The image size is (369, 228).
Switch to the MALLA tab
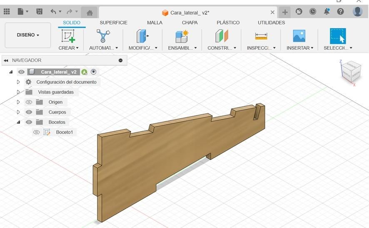point(155,23)
